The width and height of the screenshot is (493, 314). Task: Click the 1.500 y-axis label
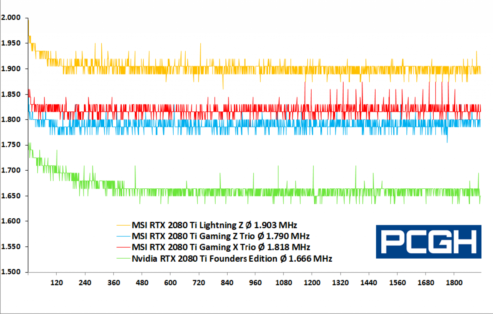tap(10, 272)
